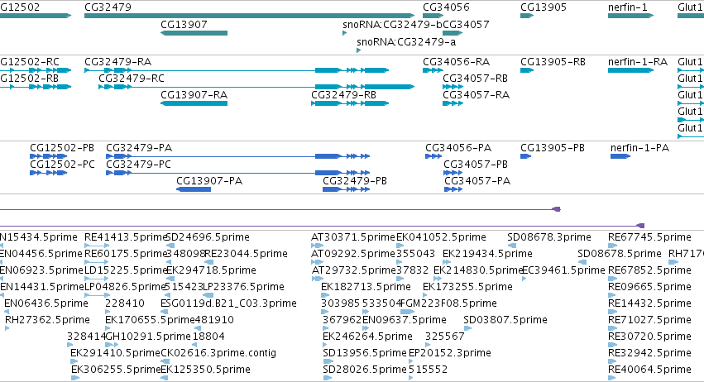The image size is (704, 382).
Task: Select the nerfin-1 gene label
Action: (628, 7)
